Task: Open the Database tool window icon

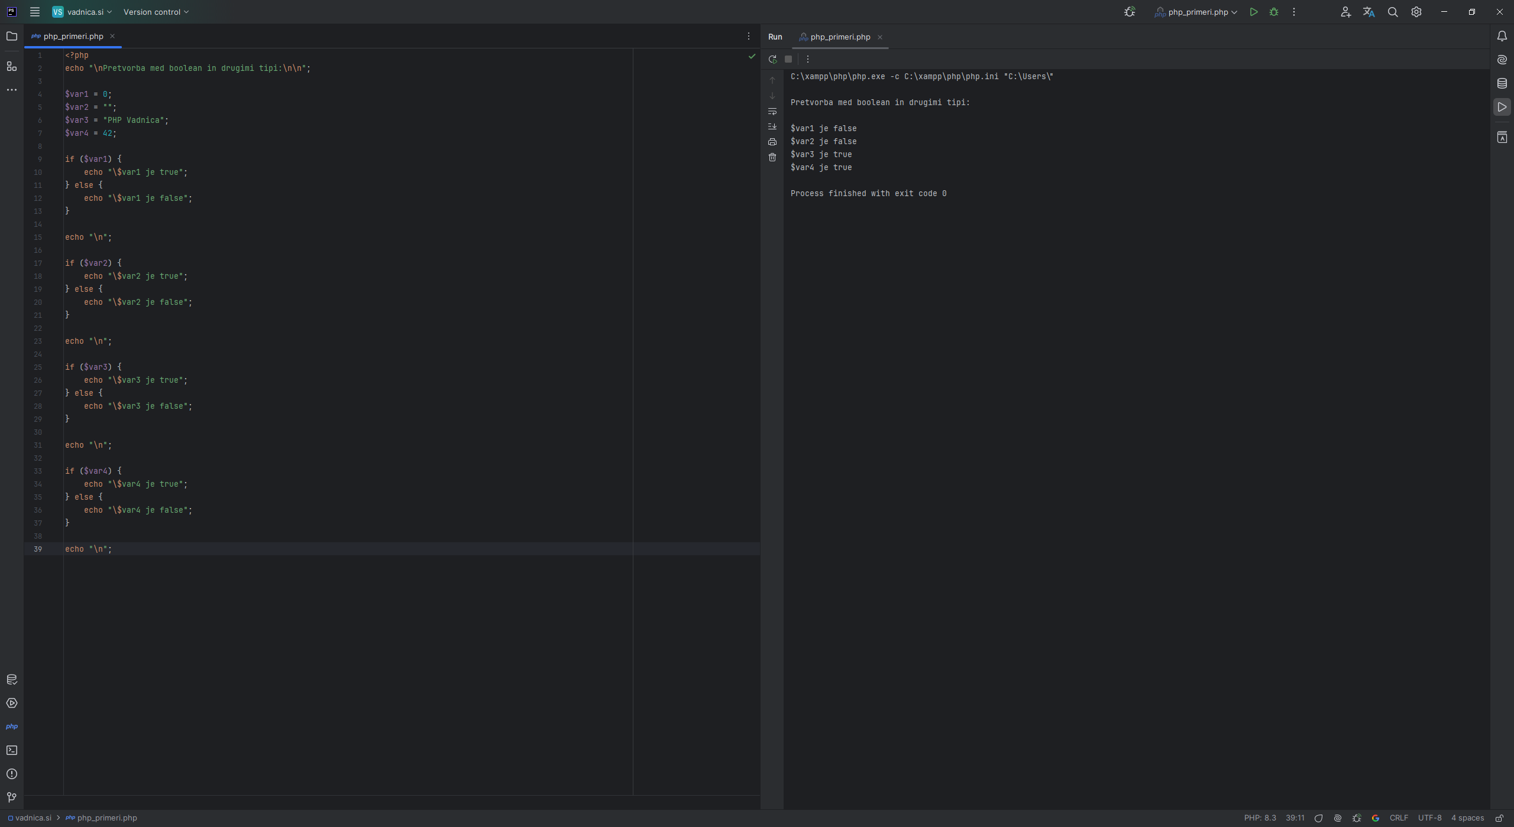Action: point(1502,83)
